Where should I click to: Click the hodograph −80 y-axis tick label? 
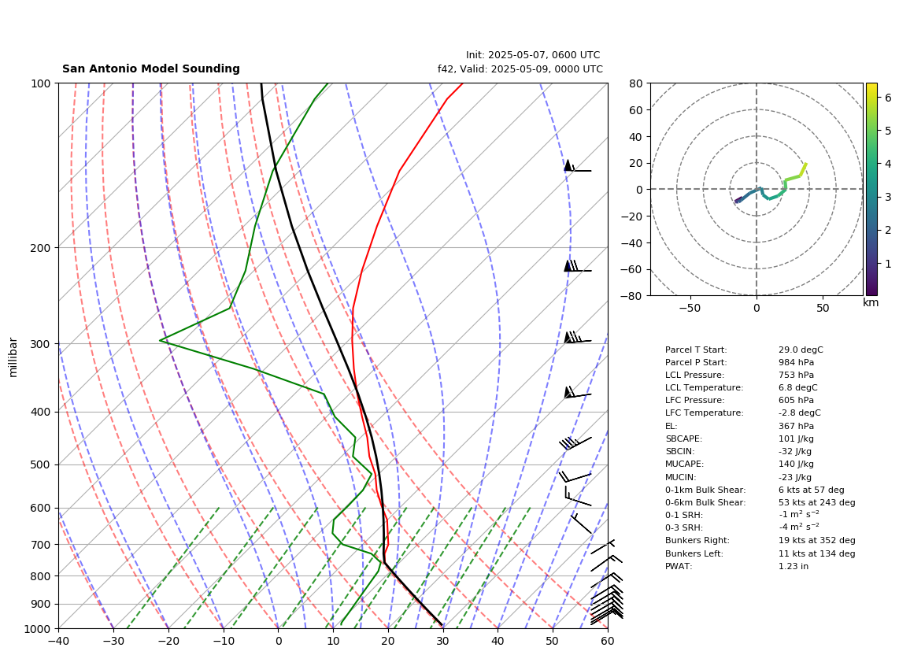[x=633, y=296]
